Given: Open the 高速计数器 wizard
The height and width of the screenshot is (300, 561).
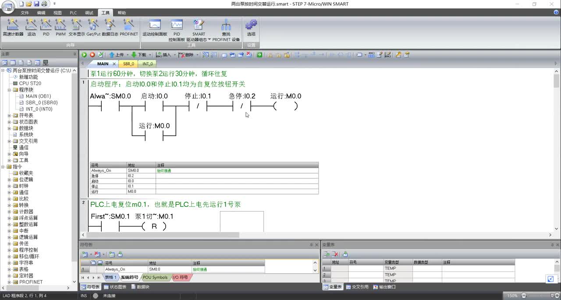Looking at the screenshot, I should pos(13,27).
